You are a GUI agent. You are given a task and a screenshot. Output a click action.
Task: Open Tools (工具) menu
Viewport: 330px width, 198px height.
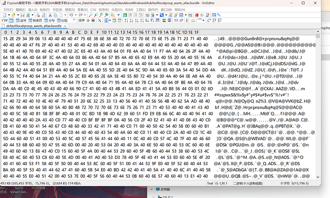[141, 10]
